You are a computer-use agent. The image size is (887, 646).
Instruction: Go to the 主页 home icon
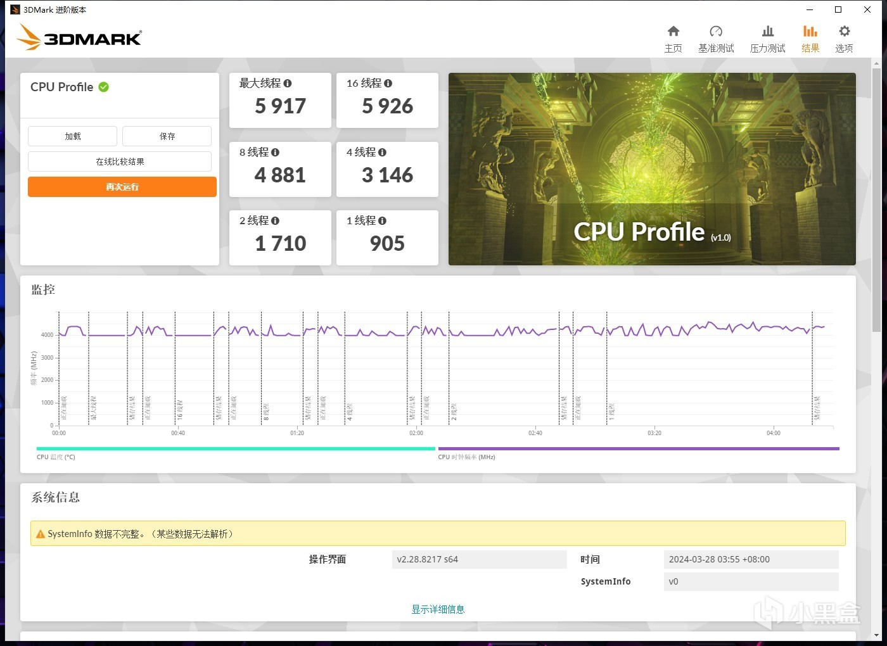coord(673,31)
